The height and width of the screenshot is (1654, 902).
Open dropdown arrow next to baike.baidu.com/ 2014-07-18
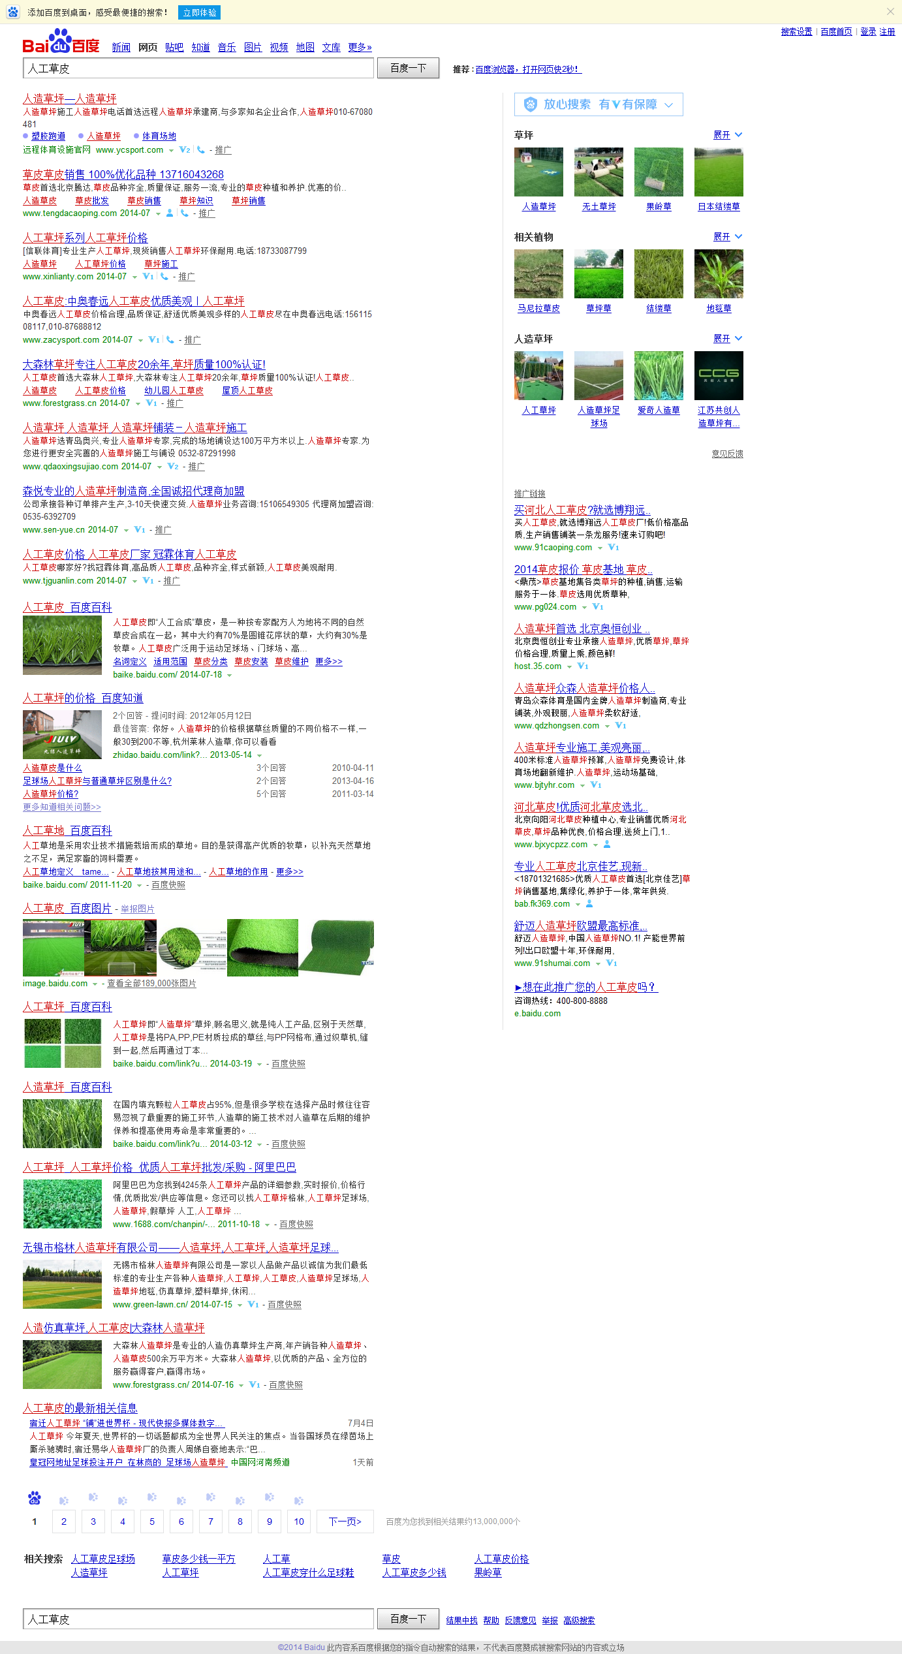click(x=230, y=676)
